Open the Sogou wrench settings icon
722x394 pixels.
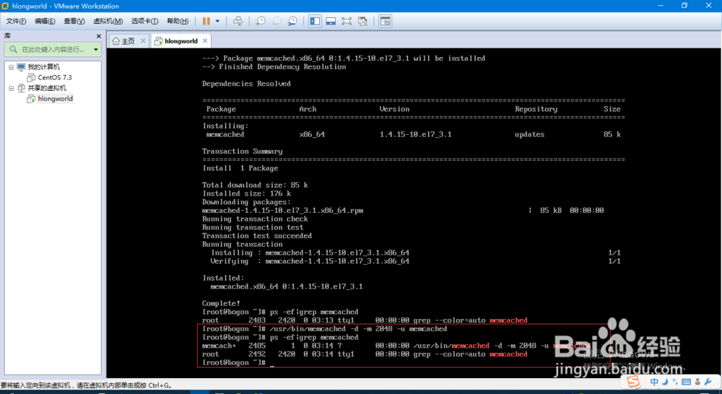(x=708, y=382)
